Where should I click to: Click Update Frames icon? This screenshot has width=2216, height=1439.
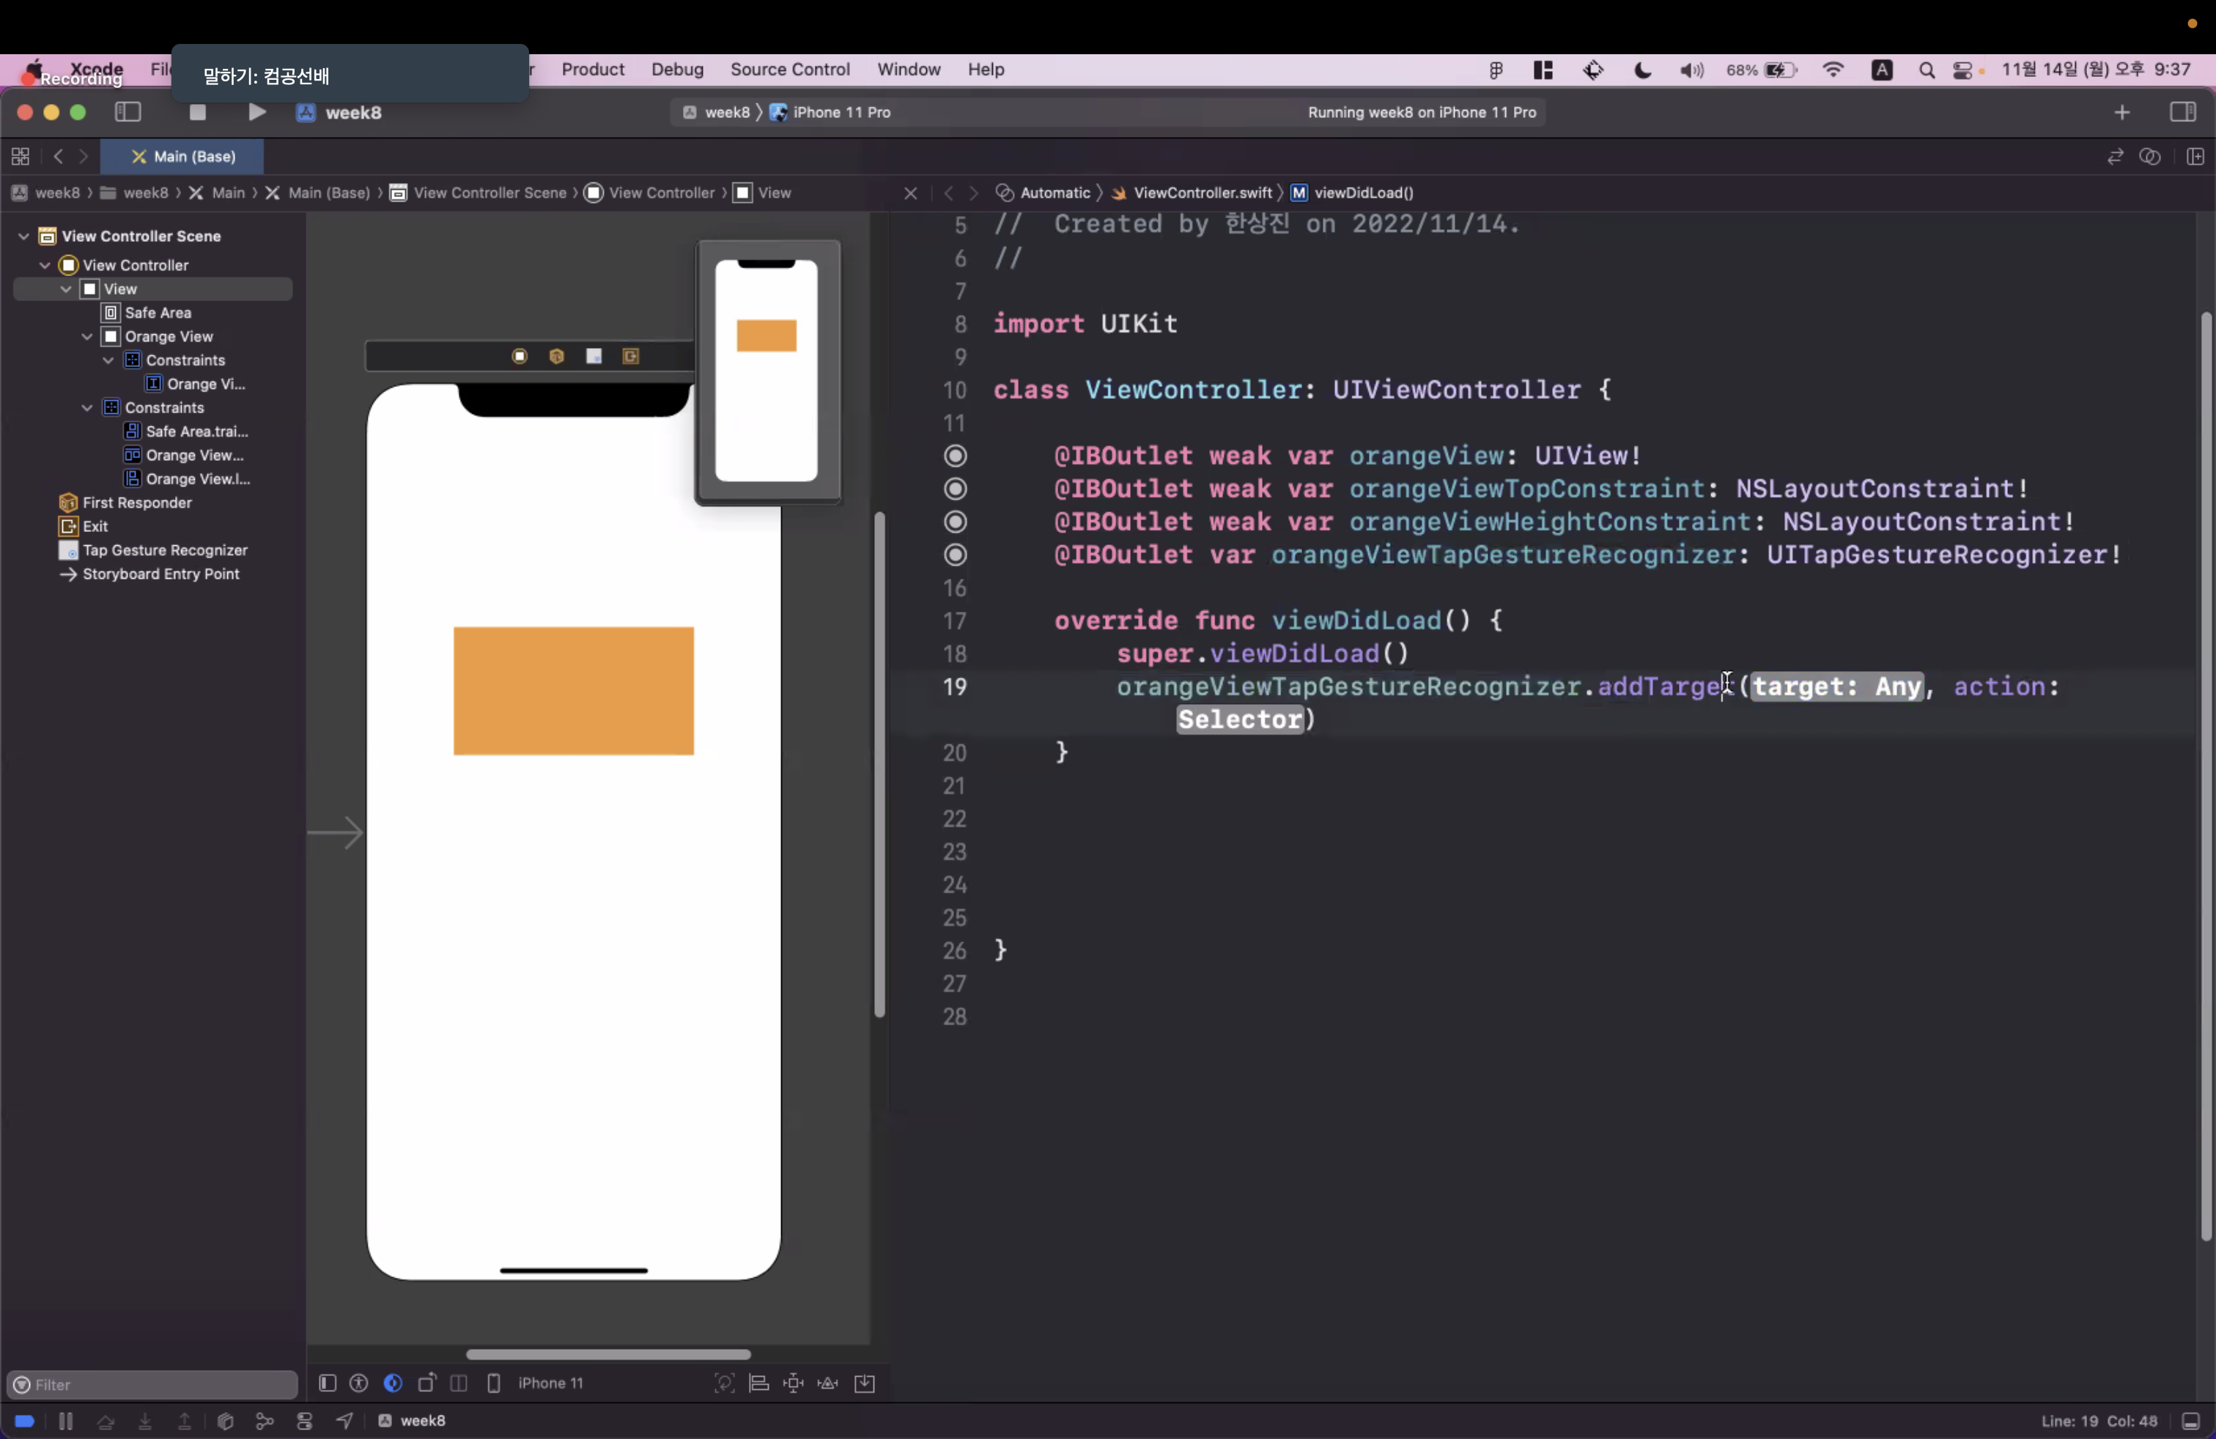pyautogui.click(x=725, y=1383)
